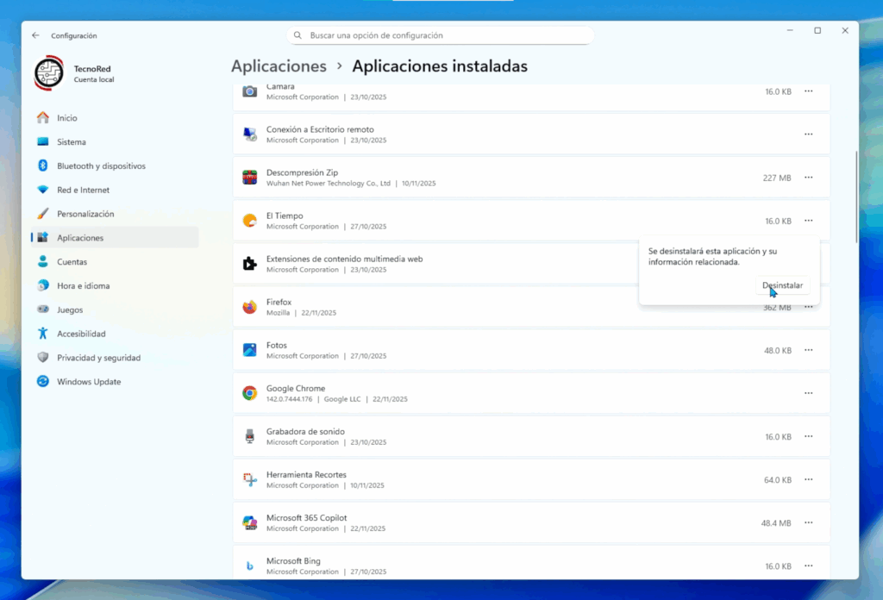Viewport: 883px width, 600px height.
Task: Open the options menu for El Tiempo
Action: pos(809,221)
